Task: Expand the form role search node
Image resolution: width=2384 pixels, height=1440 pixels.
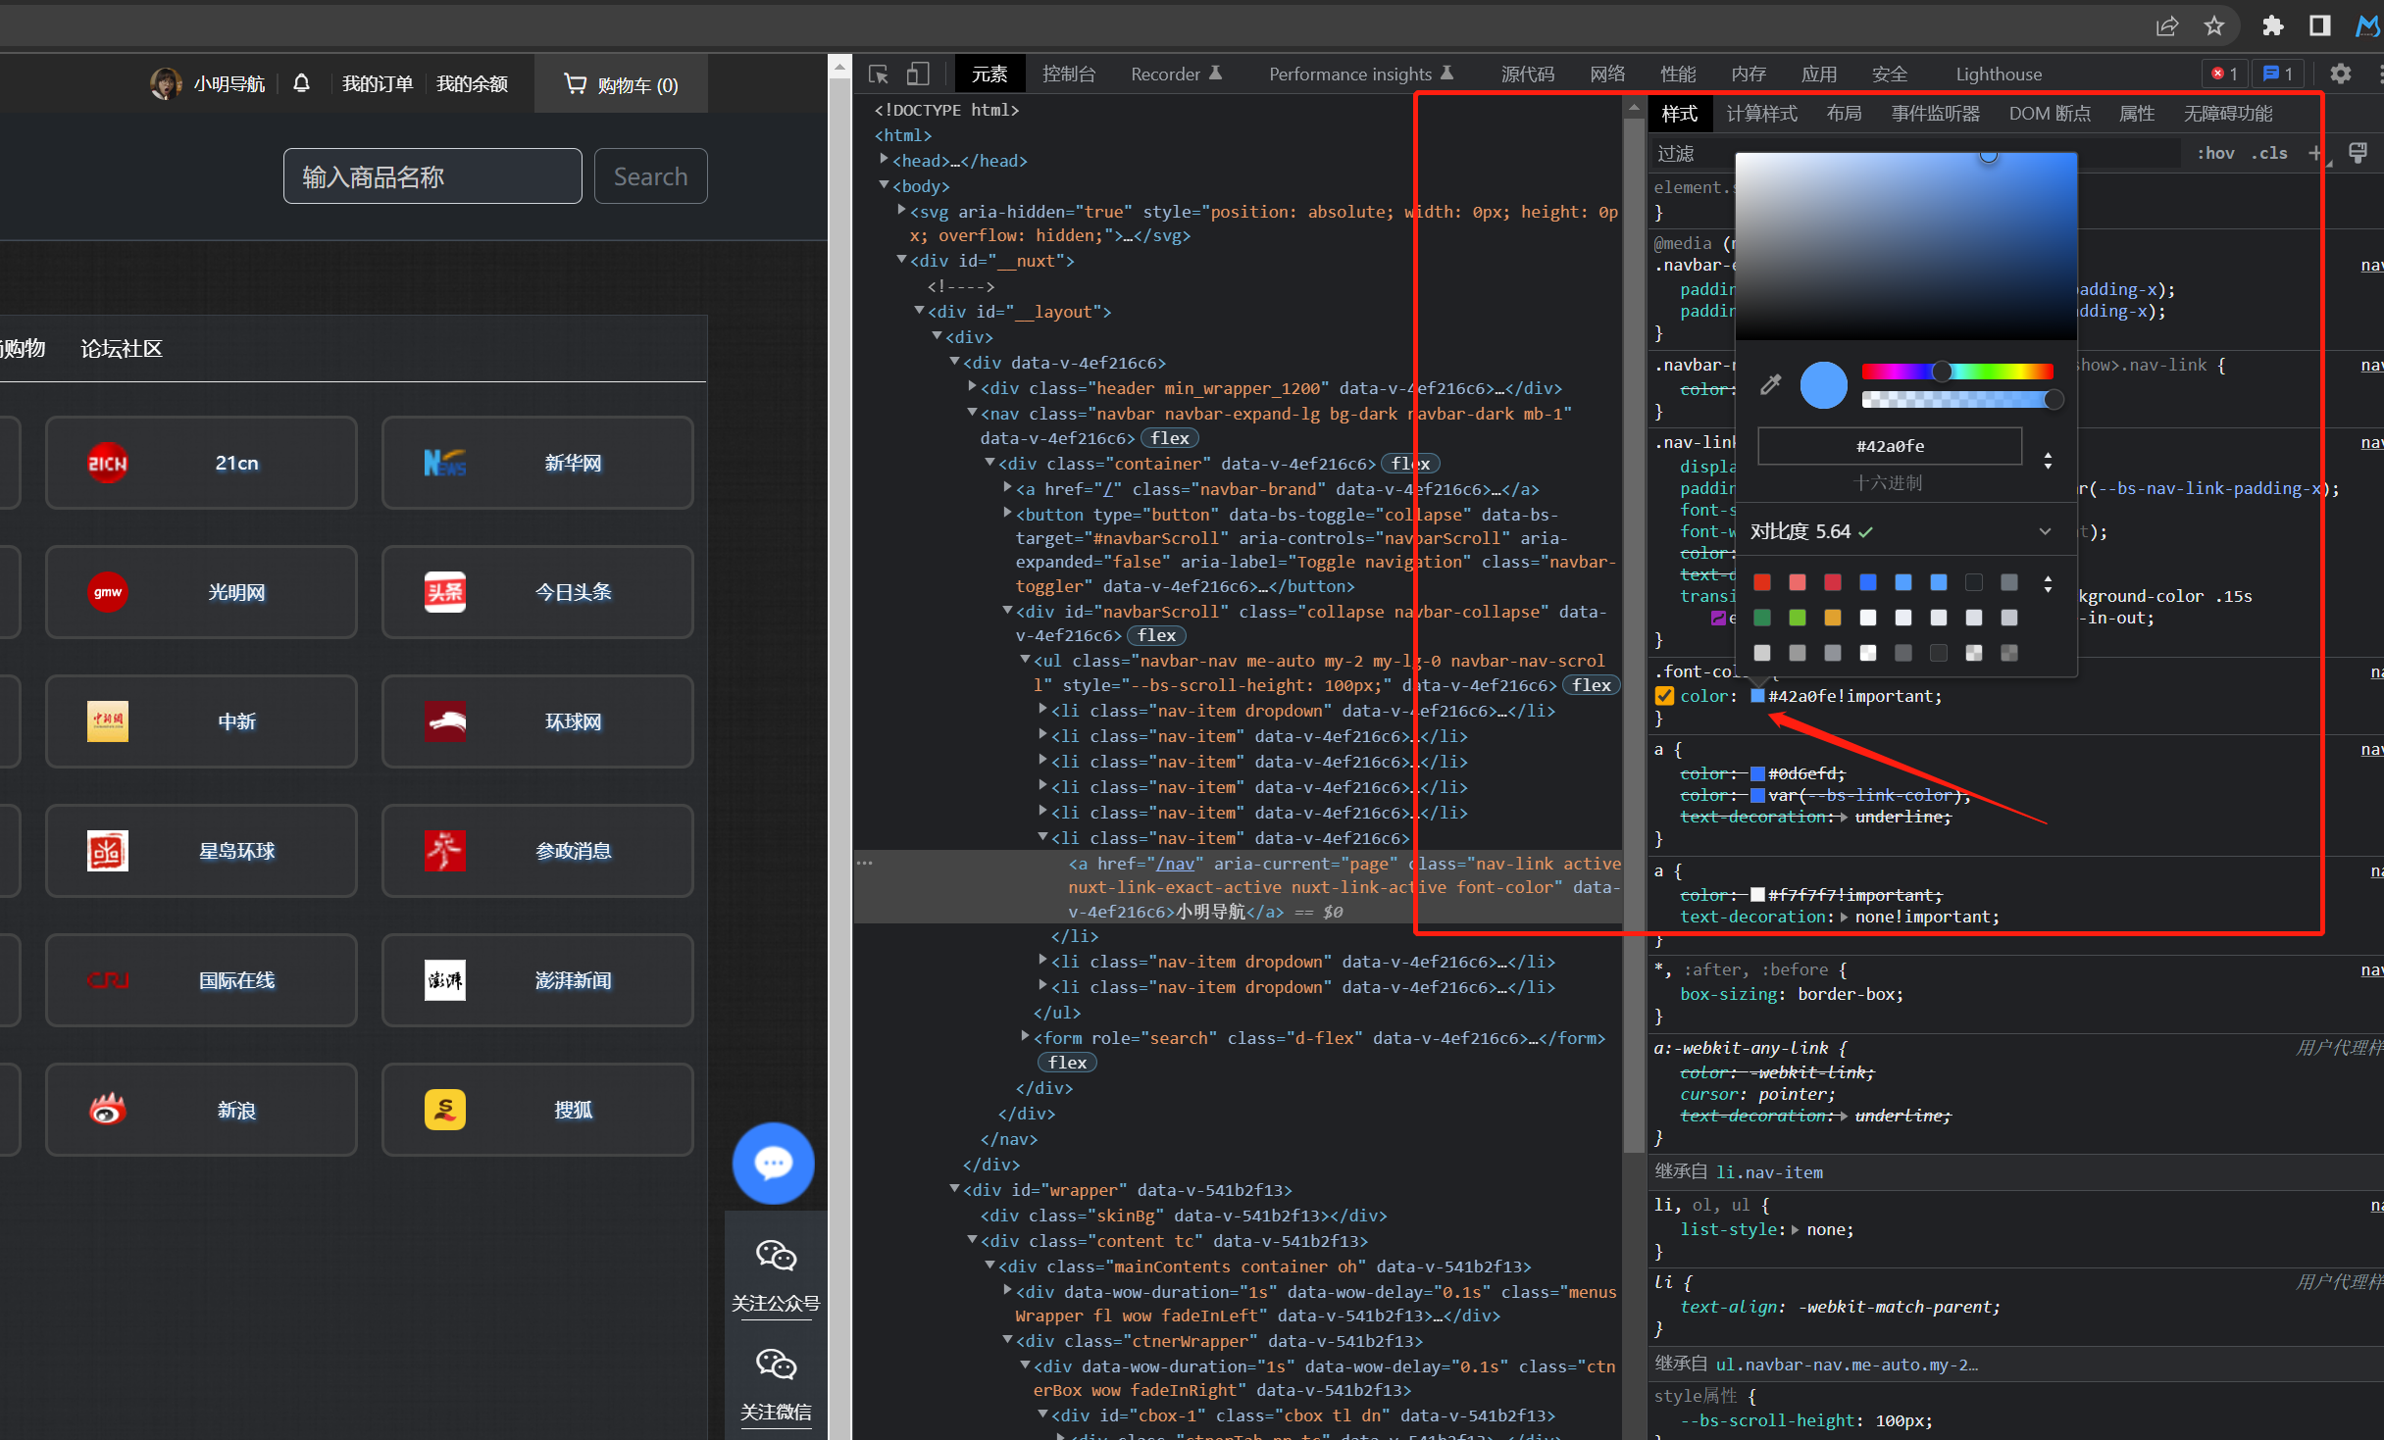Action: click(1025, 1037)
